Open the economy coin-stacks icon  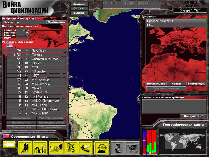(40, 148)
